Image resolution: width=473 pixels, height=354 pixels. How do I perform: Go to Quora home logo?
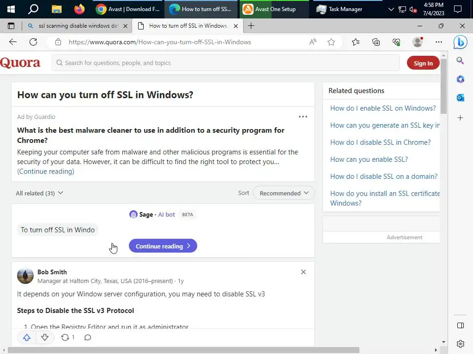[20, 63]
